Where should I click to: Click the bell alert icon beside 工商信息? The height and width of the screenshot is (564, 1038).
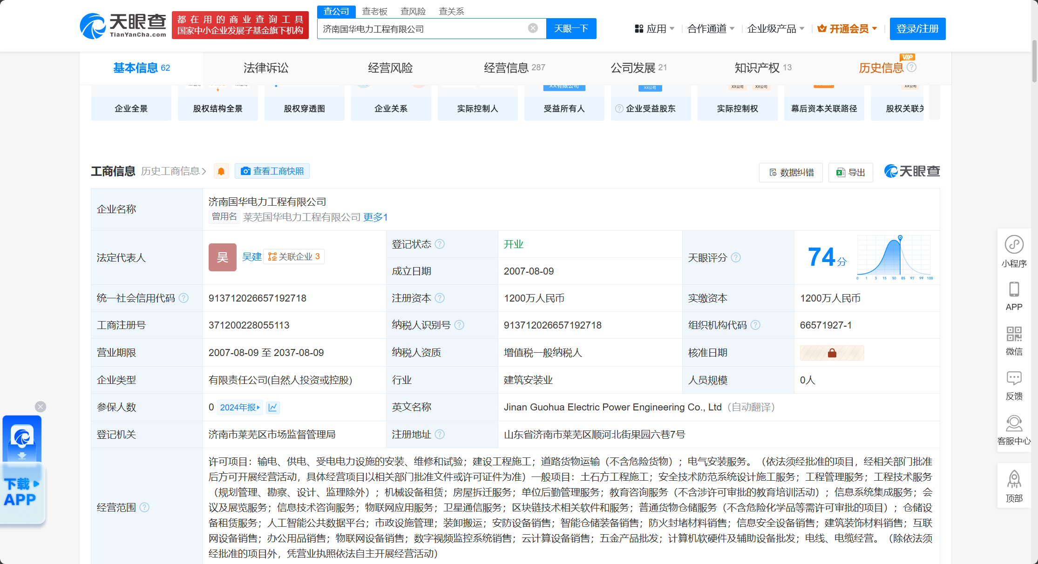(x=221, y=172)
